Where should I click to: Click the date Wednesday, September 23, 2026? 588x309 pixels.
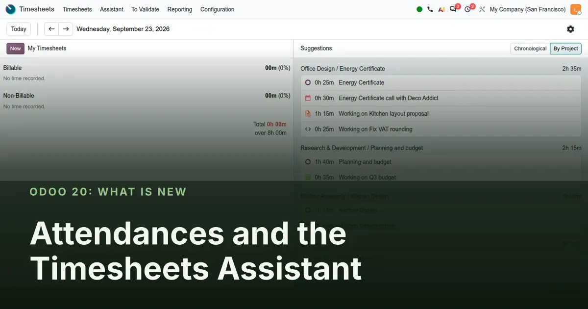[123, 29]
